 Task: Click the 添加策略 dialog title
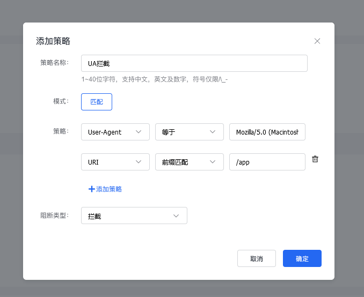pyautogui.click(x=53, y=41)
